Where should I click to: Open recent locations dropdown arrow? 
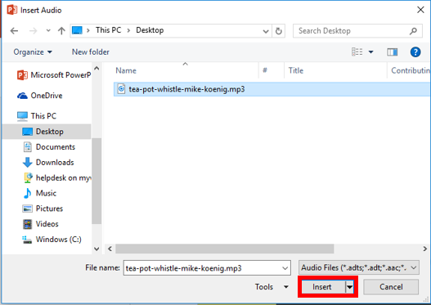pyautogui.click(x=48, y=31)
